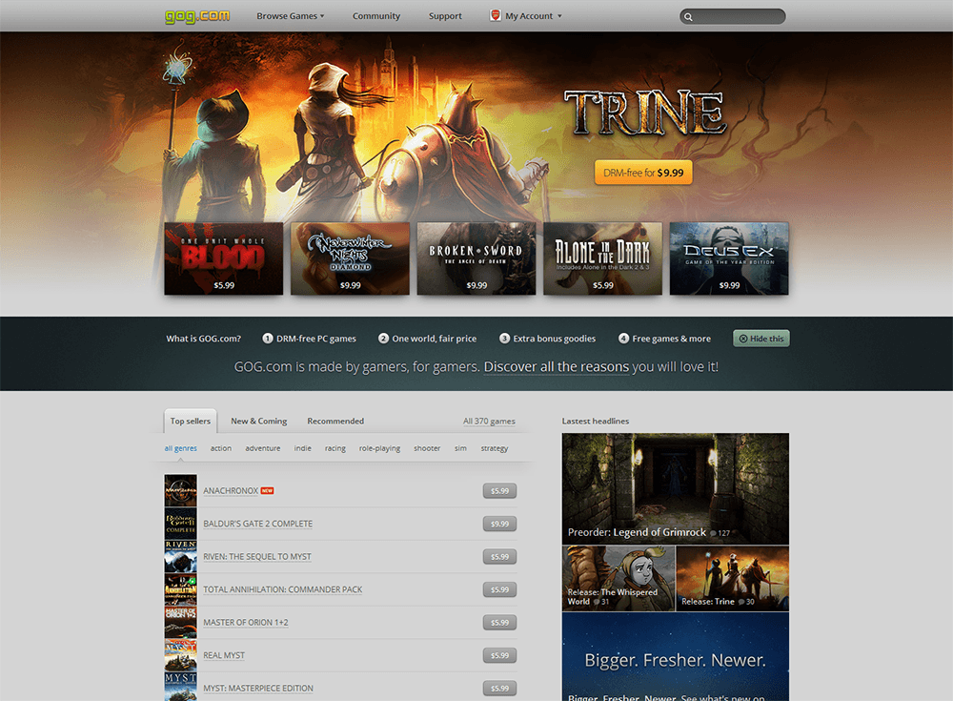This screenshot has height=701, width=953.
Task: Click the number 3 Extra bonus goodies badge
Action: [x=504, y=339]
